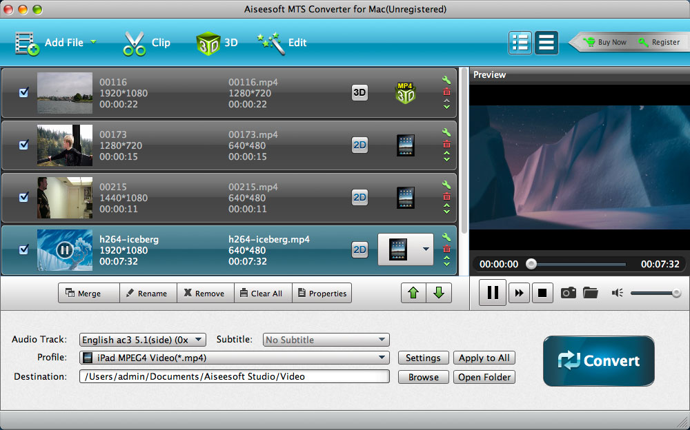
Task: Select the 00173 video thumbnail
Action: (65, 145)
